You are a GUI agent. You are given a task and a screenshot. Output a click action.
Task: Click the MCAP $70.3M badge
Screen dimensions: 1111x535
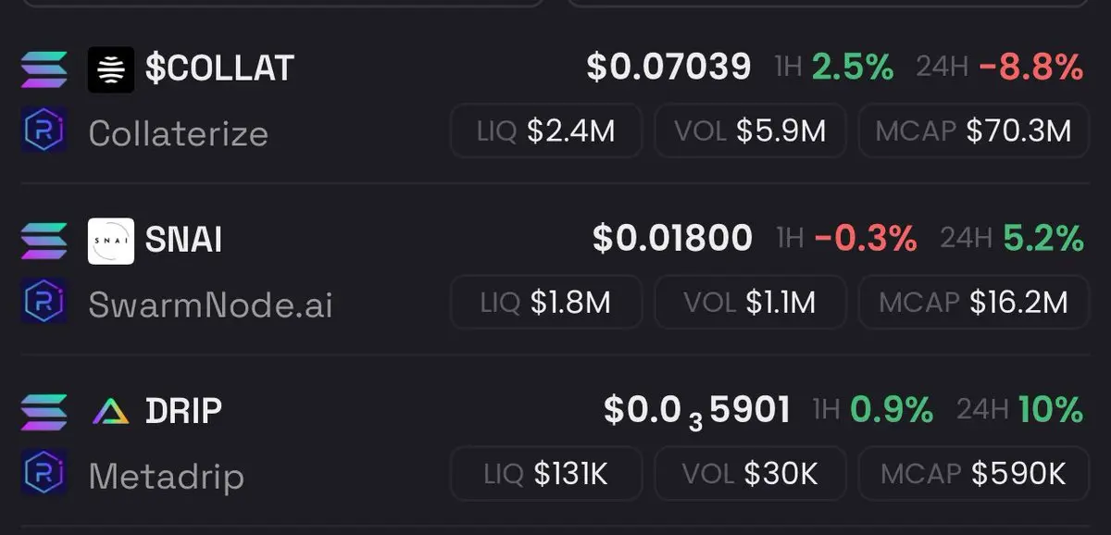point(974,131)
